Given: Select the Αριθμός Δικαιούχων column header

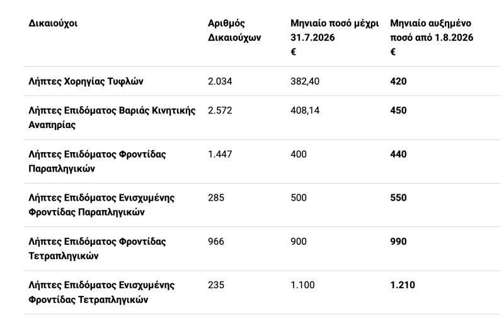Looking at the screenshot, I should (x=234, y=30).
